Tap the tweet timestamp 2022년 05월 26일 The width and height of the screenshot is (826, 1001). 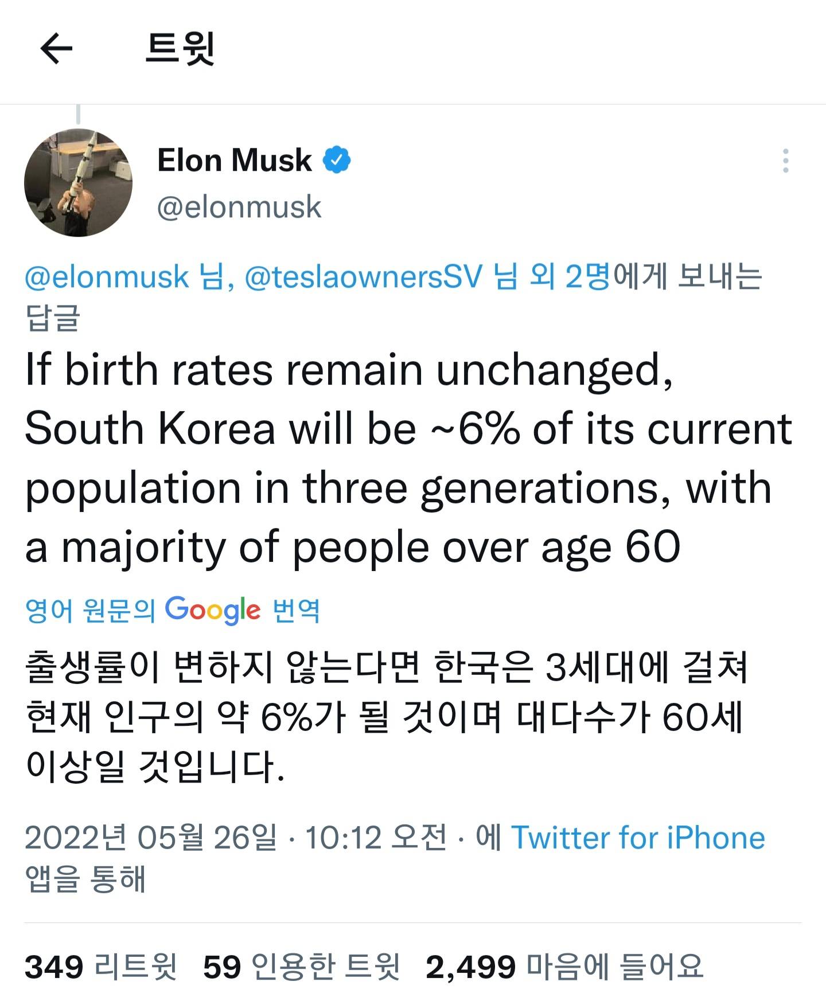pos(150,838)
